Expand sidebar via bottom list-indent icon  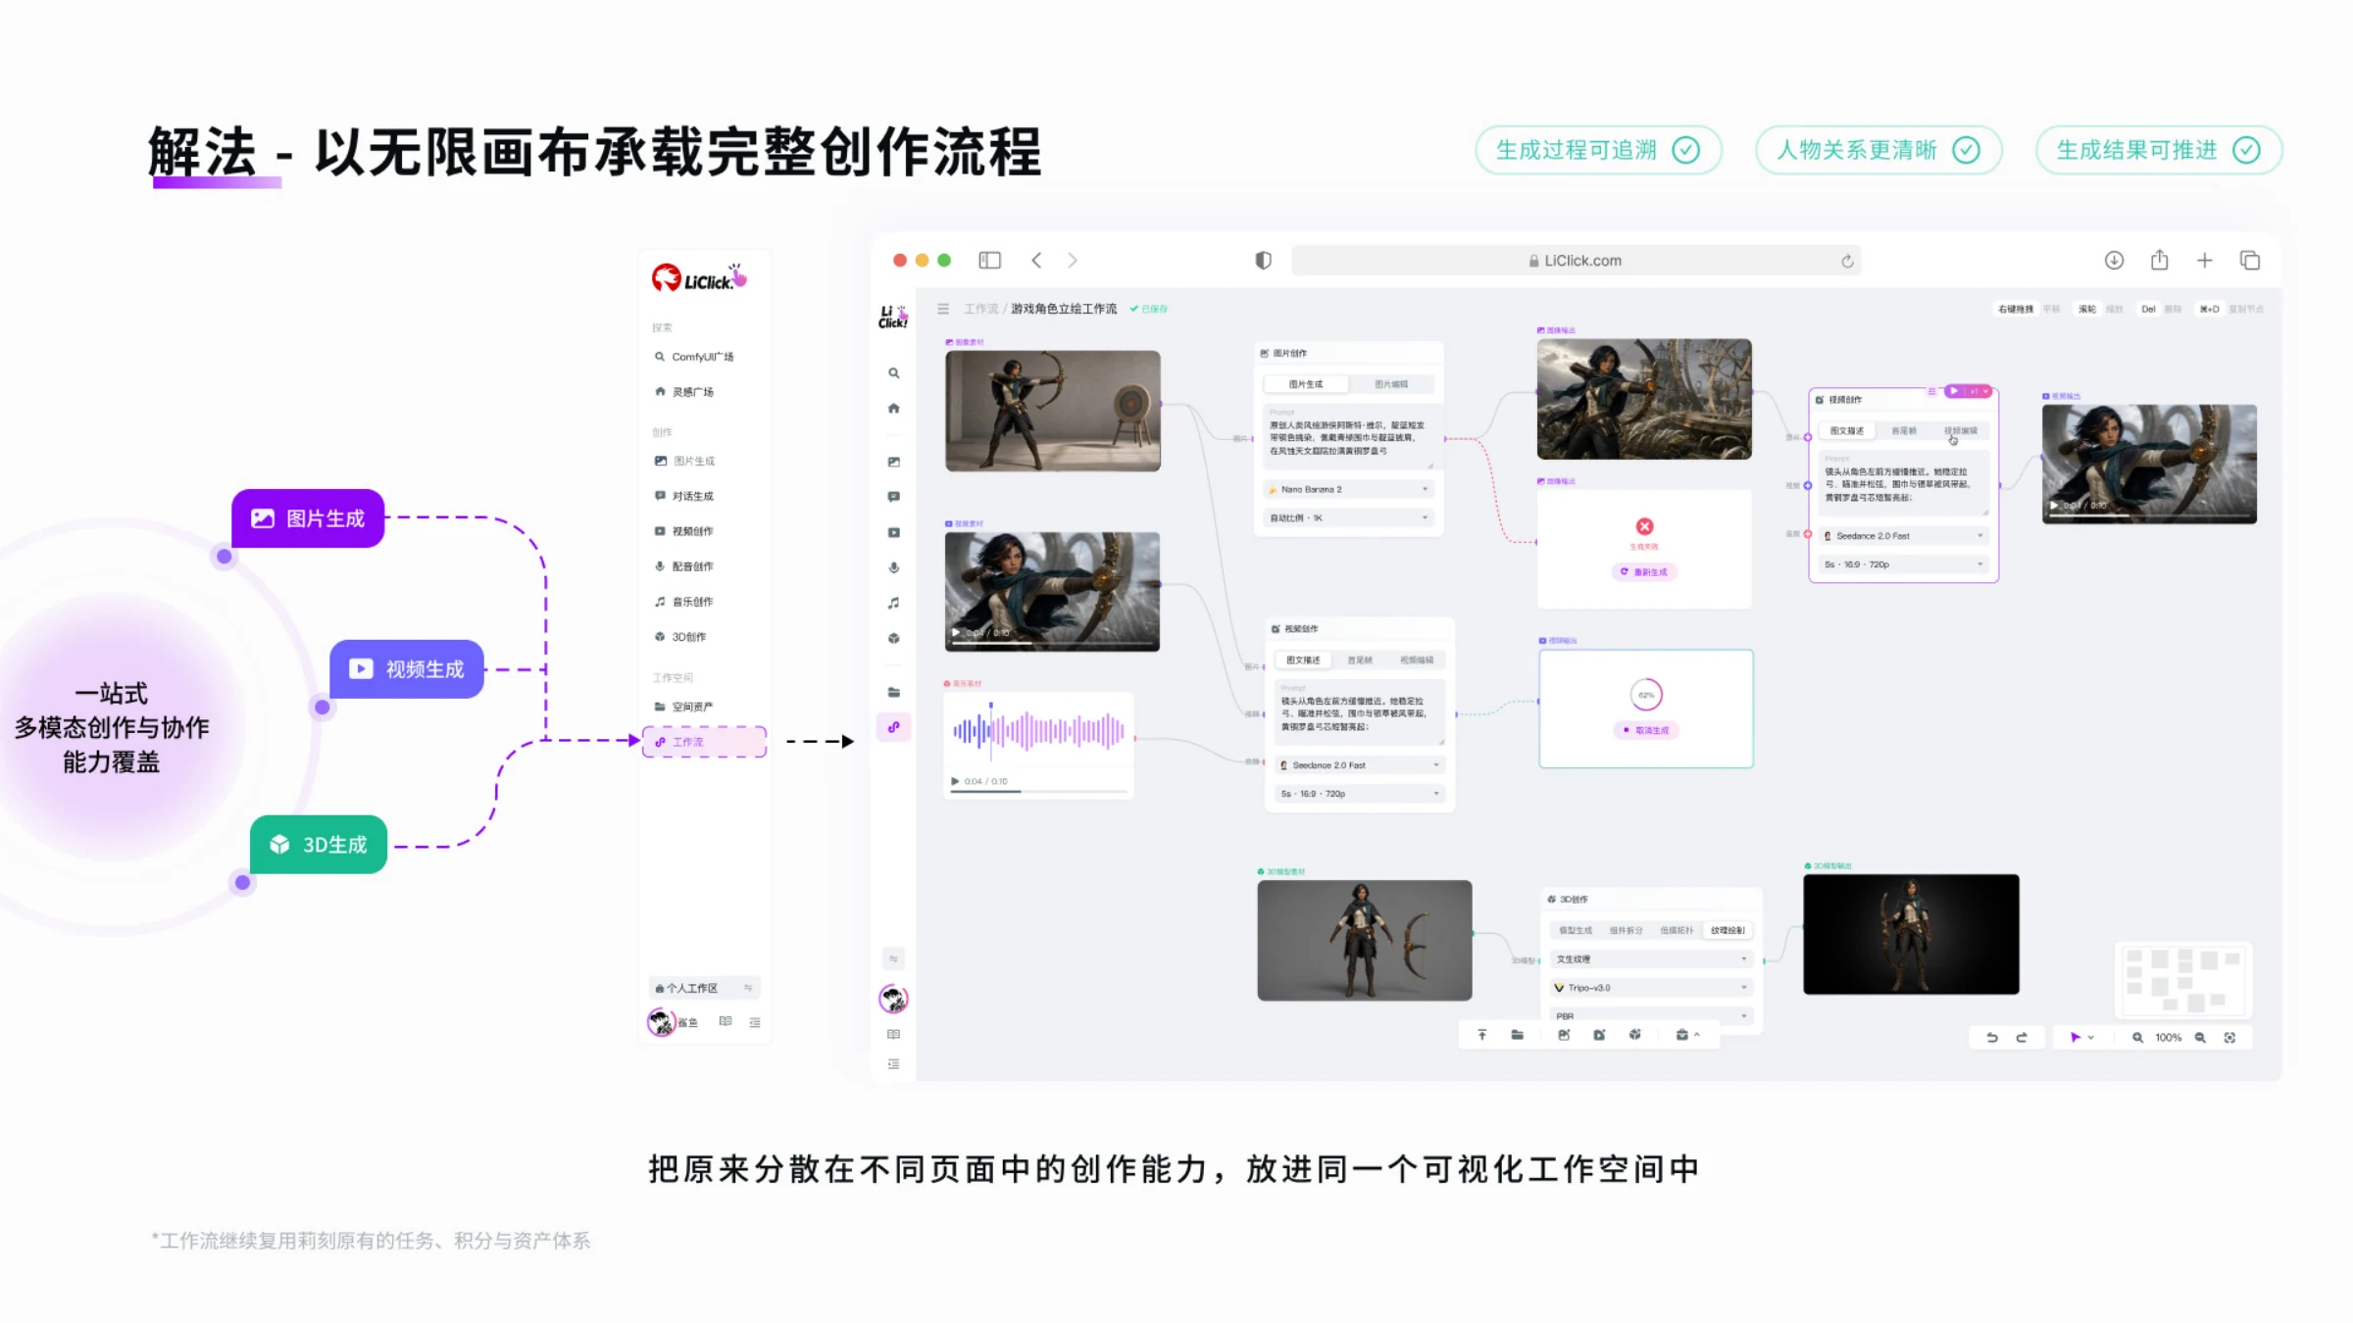[x=893, y=1064]
